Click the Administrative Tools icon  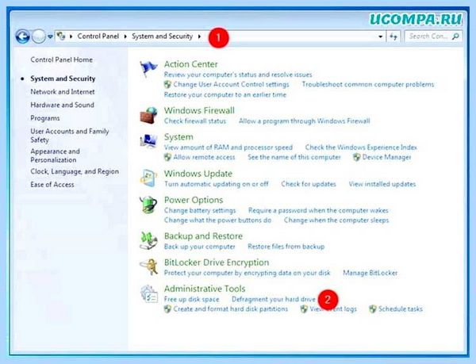[149, 294]
